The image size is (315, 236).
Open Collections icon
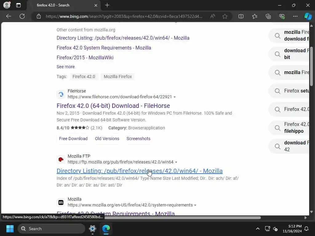tap(268, 16)
